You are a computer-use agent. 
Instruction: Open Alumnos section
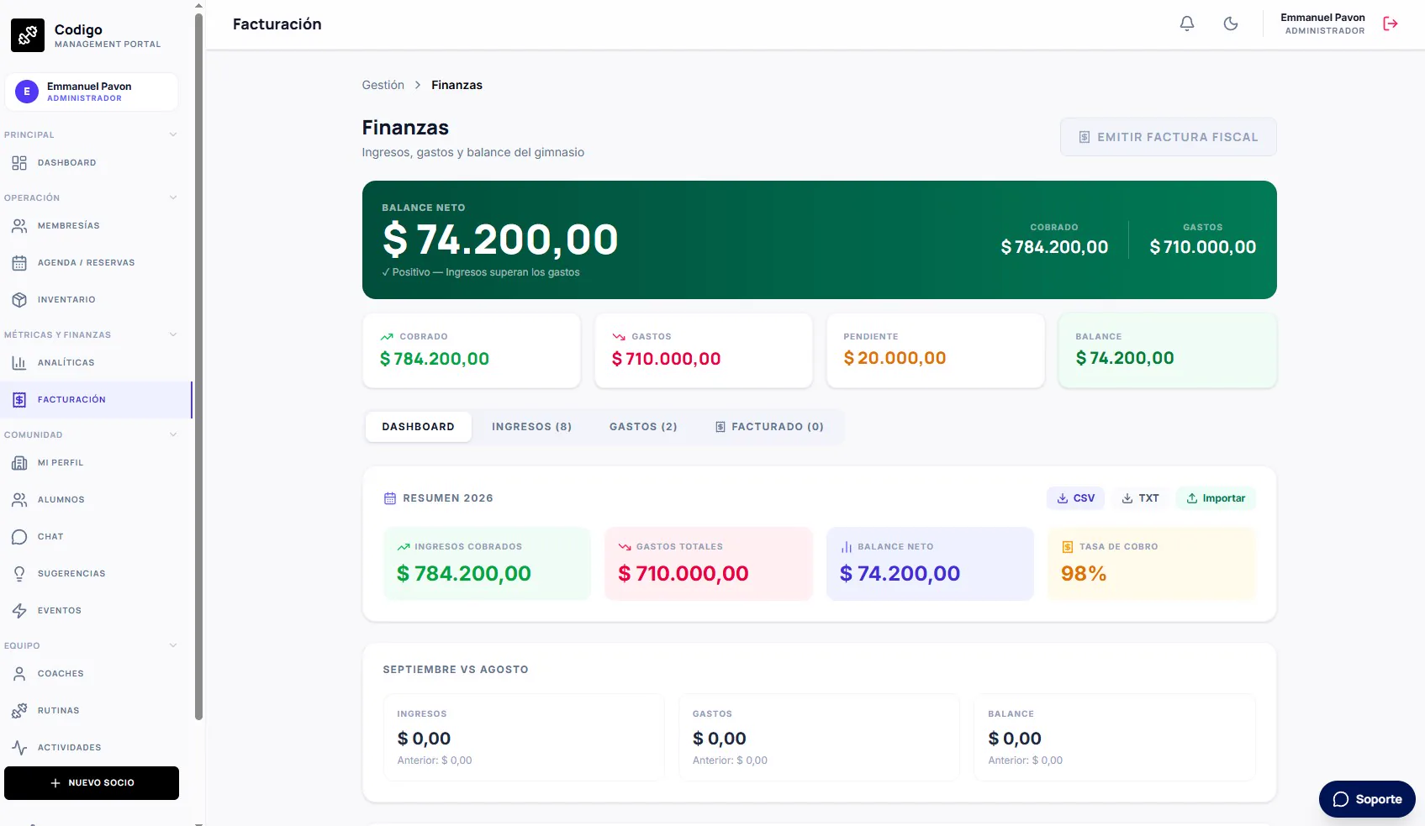(98, 500)
